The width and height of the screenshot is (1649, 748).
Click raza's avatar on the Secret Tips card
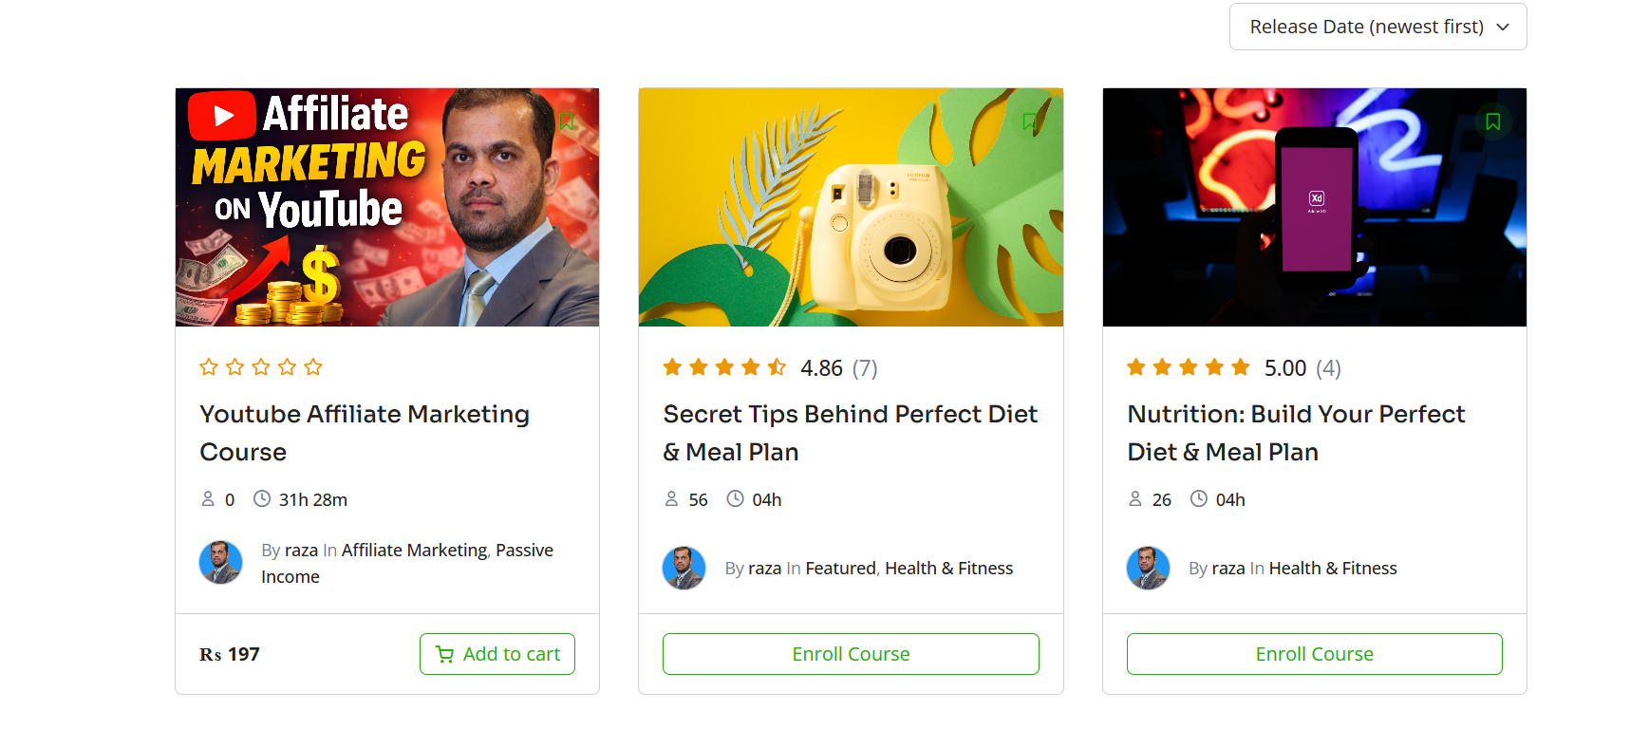(x=684, y=568)
